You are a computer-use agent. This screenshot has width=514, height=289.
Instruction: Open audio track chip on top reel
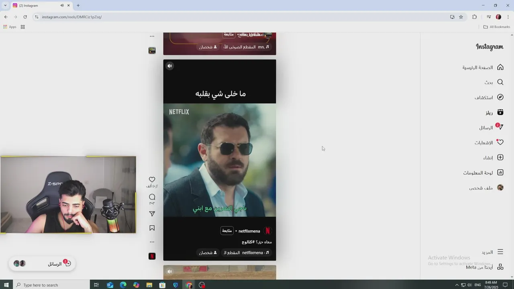click(247, 47)
